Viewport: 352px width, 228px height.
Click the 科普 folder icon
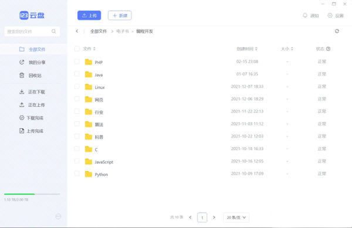(x=89, y=137)
